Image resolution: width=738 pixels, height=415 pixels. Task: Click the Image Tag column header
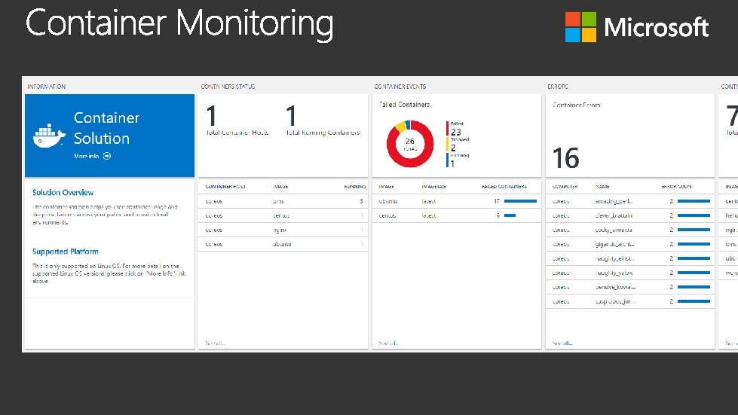point(433,187)
